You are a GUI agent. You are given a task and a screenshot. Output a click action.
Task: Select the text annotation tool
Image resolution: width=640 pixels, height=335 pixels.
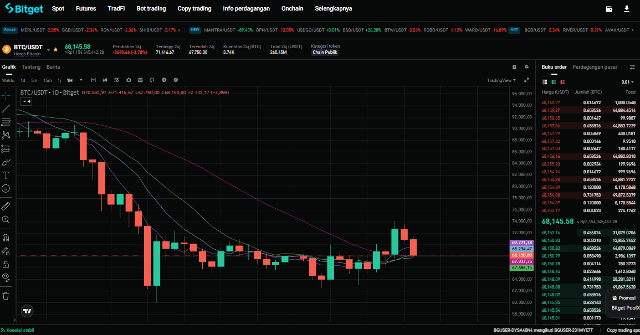[x=6, y=175]
